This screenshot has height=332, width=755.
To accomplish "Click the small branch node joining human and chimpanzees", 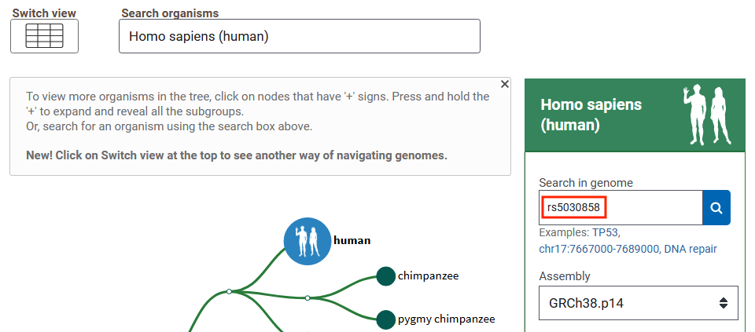I will click(229, 292).
